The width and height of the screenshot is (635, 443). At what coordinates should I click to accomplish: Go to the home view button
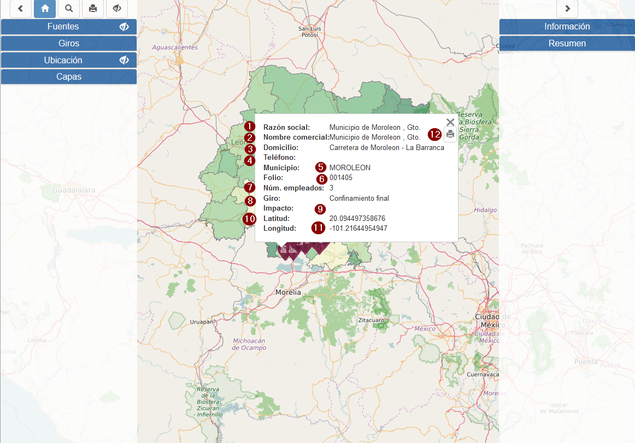tap(45, 9)
